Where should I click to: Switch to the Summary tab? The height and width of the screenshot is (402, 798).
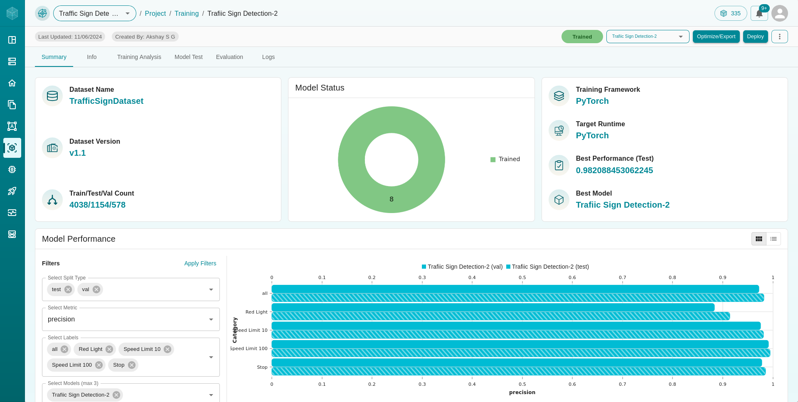pyautogui.click(x=54, y=57)
